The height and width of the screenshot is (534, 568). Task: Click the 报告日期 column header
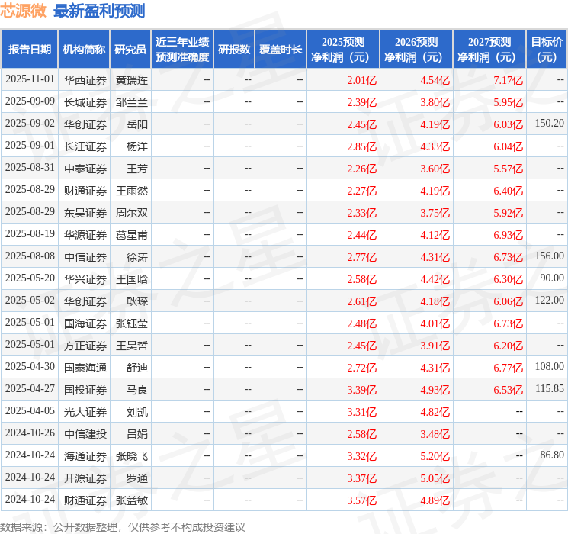29,50
